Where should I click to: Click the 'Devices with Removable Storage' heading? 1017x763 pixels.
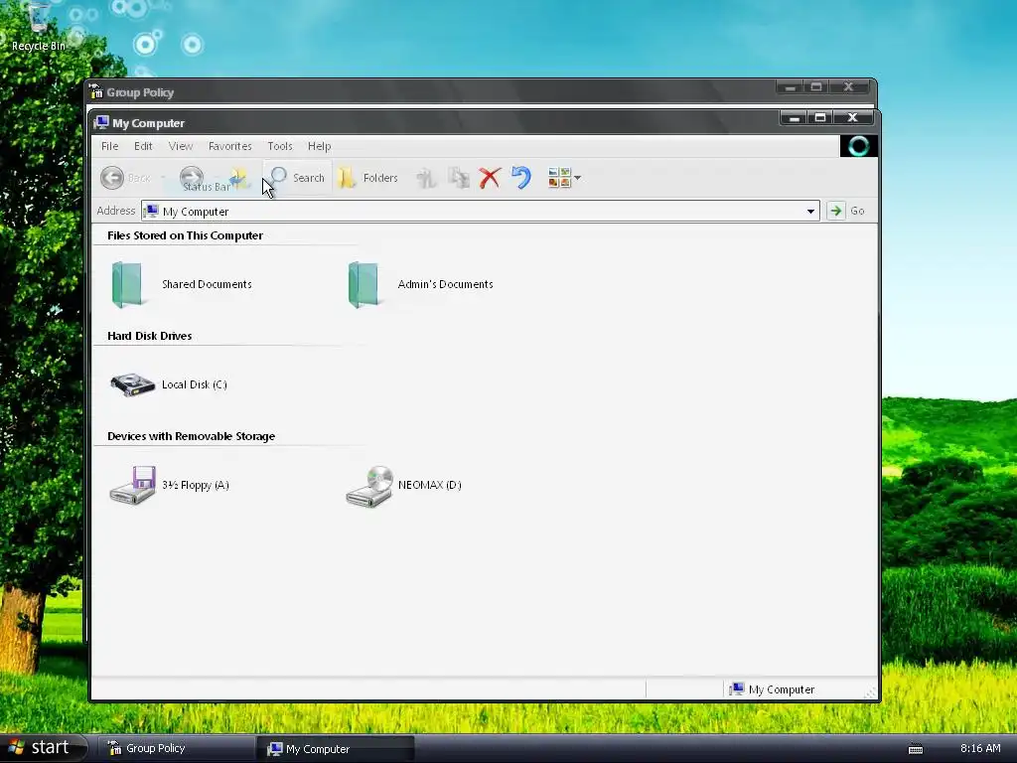click(x=191, y=436)
